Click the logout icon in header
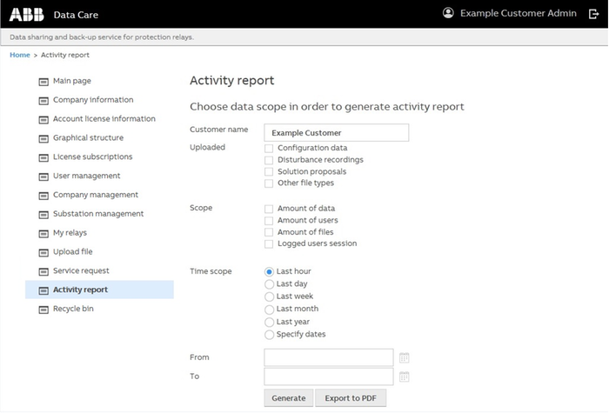This screenshot has width=609, height=413. point(593,14)
